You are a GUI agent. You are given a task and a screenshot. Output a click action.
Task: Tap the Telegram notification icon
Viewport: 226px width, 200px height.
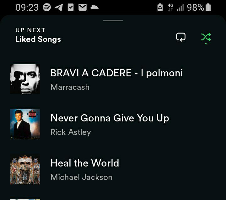59,7
